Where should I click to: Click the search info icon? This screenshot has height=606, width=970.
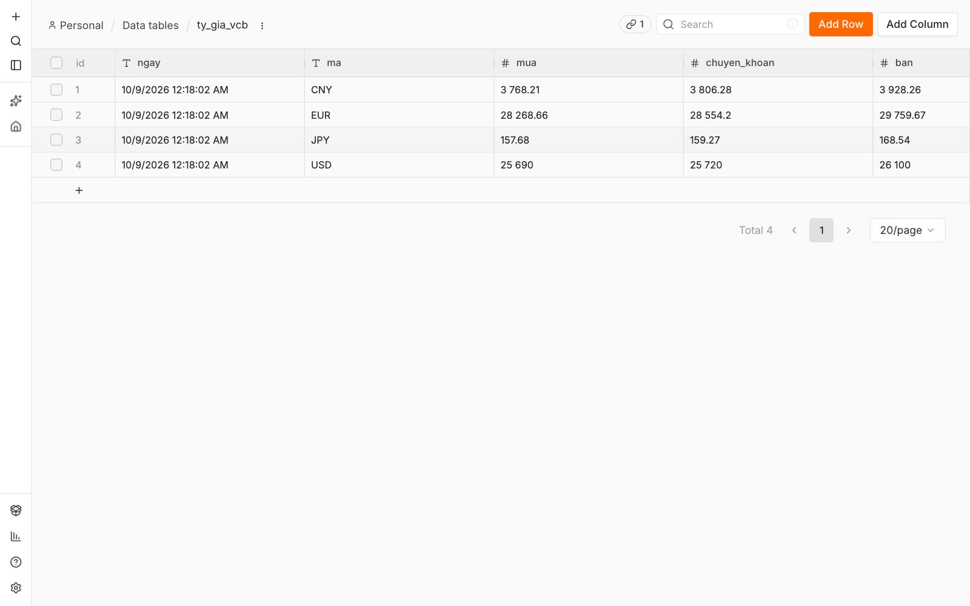click(x=792, y=24)
